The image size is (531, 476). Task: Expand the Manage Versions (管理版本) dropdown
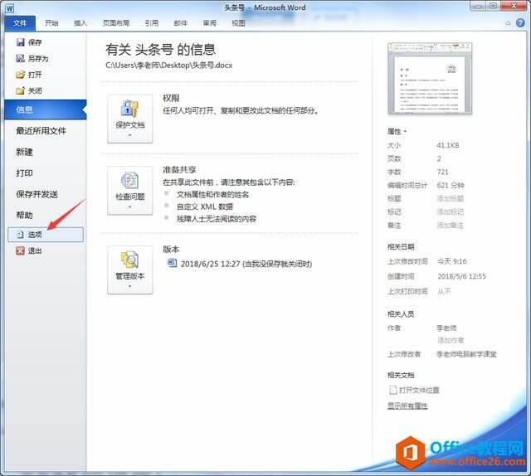130,270
